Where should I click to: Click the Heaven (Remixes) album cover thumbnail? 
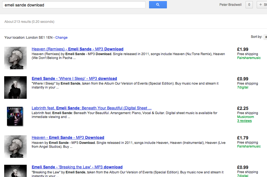(16, 58)
